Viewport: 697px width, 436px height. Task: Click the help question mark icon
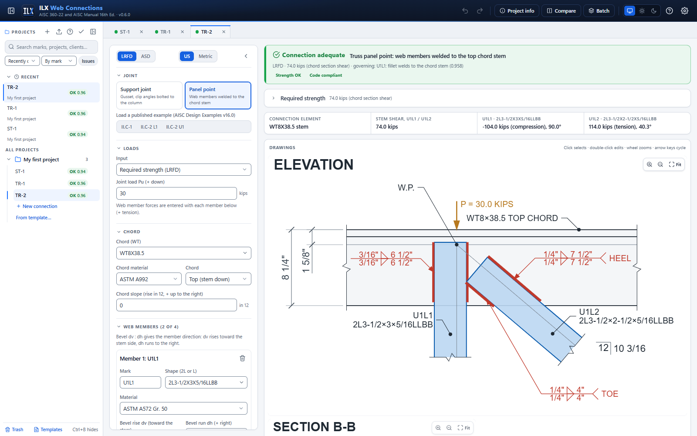point(670,11)
